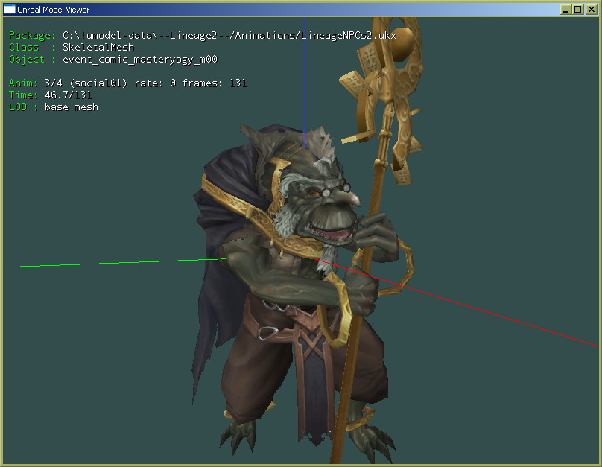Click the Package path LineageNPCs2.ukx text
Screen dimensions: 602x467
[229, 36]
